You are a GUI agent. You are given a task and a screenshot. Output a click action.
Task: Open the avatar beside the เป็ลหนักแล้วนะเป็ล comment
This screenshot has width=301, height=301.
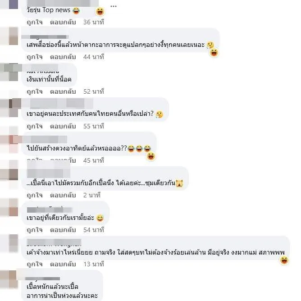point(9,279)
